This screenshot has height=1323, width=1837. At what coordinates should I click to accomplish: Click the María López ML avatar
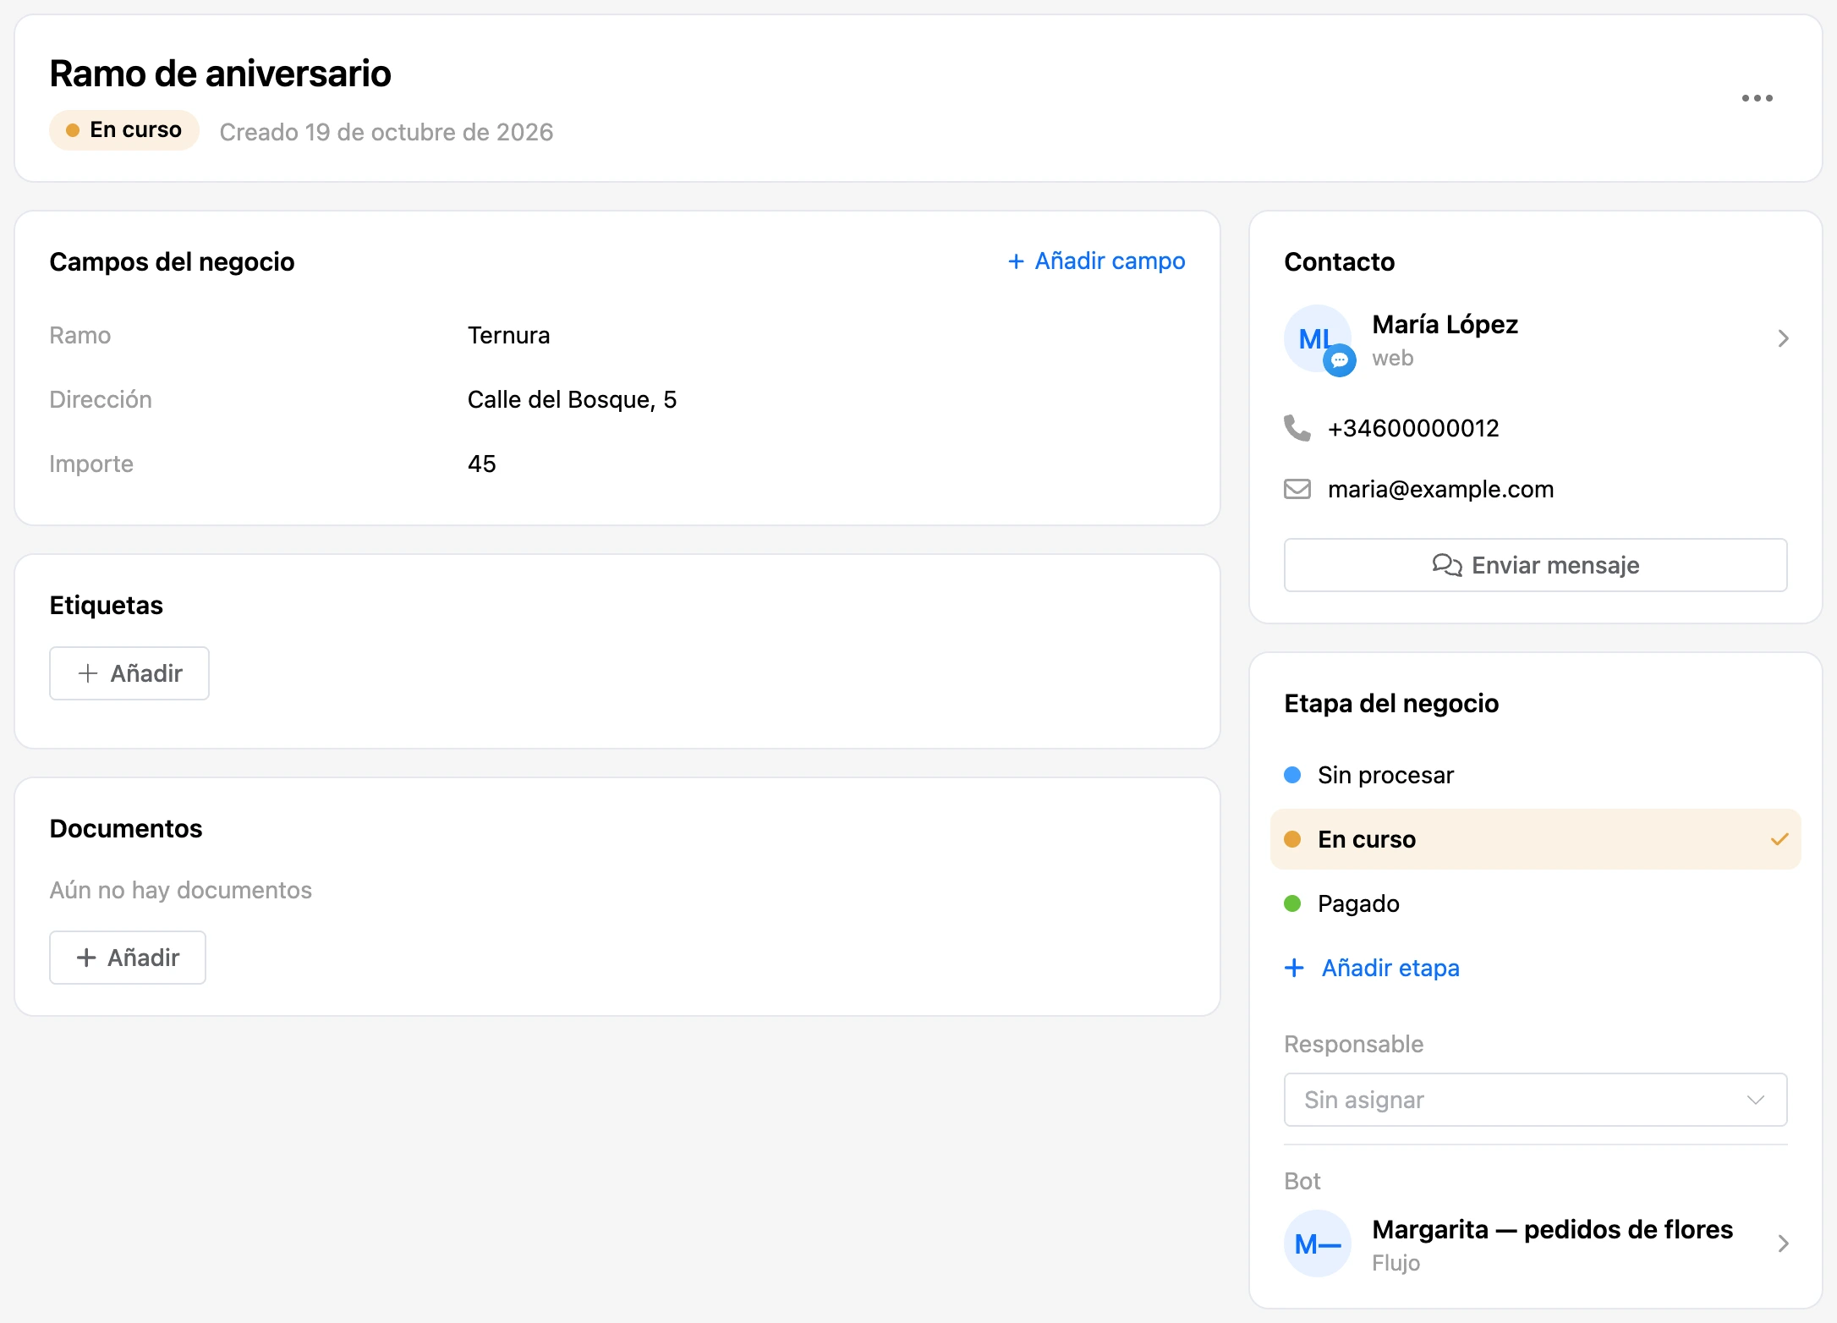pos(1317,338)
